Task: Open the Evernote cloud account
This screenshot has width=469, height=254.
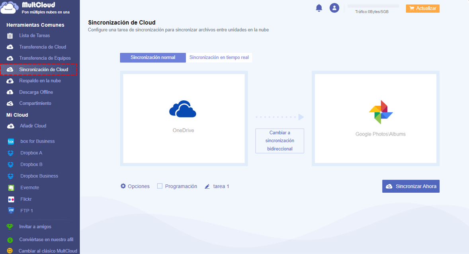Action: click(29, 188)
